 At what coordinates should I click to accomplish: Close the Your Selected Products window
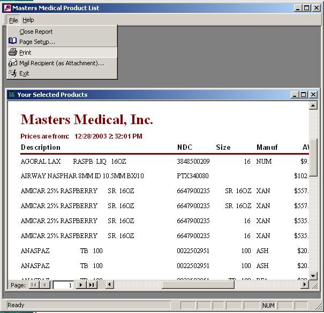click(313, 95)
